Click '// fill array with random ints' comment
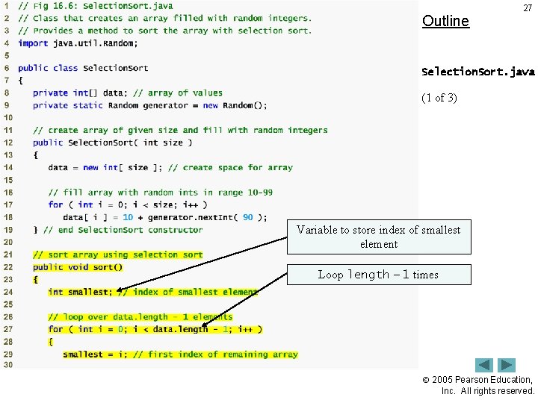Image resolution: width=538 pixels, height=403 pixels. pyautogui.click(x=160, y=193)
